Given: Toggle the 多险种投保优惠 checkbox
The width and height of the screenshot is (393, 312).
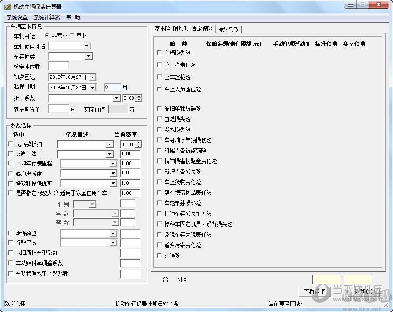Looking at the screenshot, I should pos(11,183).
